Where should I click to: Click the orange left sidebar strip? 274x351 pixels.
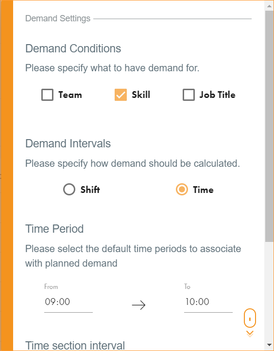pyautogui.click(x=7, y=175)
